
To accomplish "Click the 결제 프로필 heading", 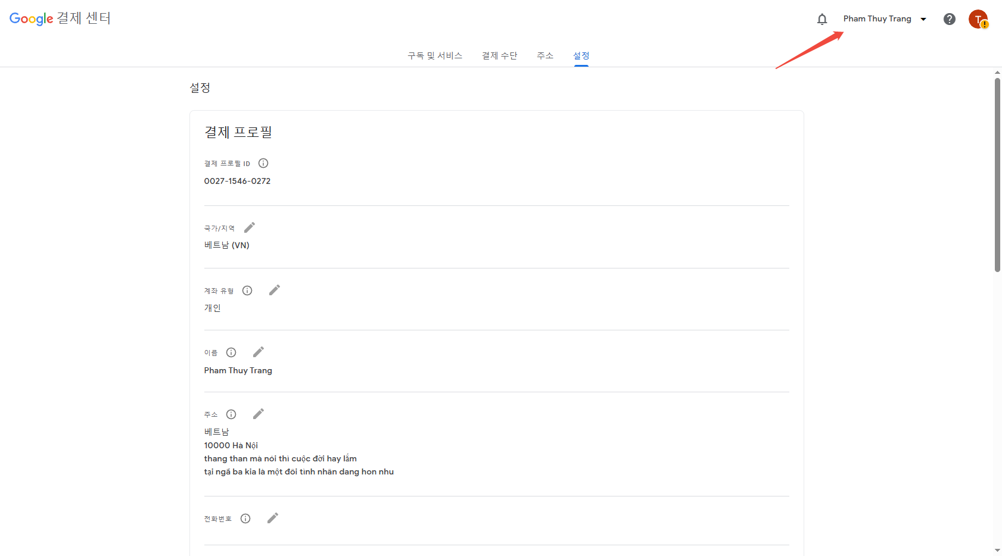I will coord(238,132).
